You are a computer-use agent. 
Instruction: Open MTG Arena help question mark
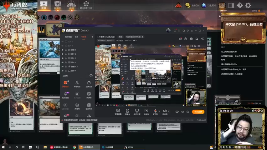(240, 5)
